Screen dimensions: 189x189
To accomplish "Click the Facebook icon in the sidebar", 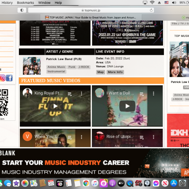I will 9,78.
